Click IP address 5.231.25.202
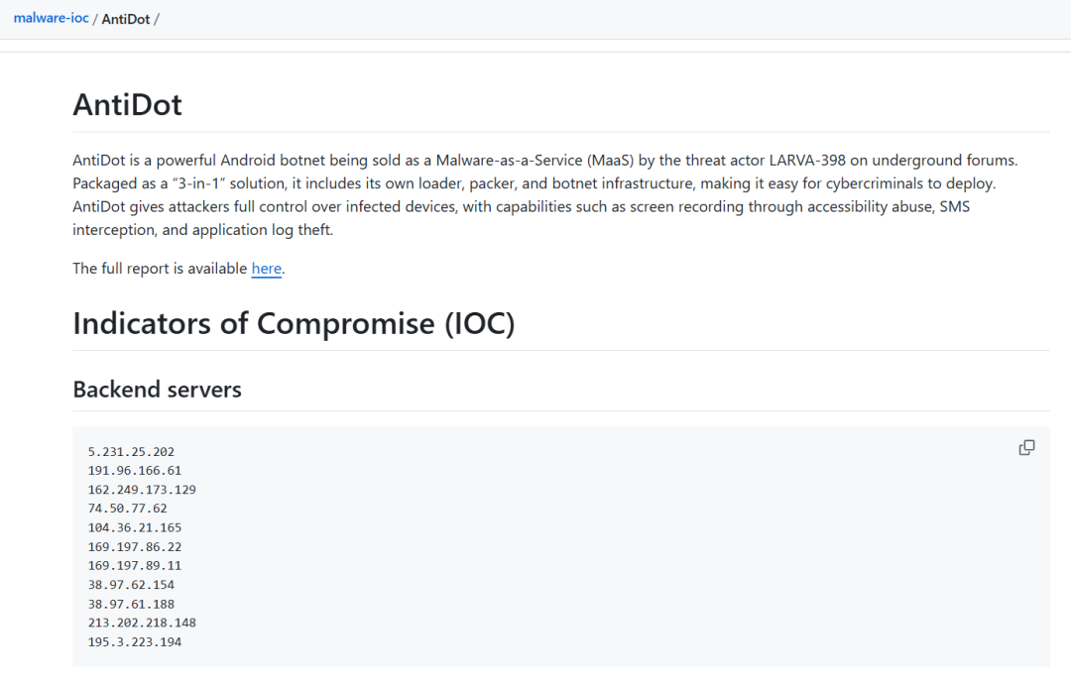Image resolution: width=1071 pixels, height=684 pixels. (x=131, y=452)
